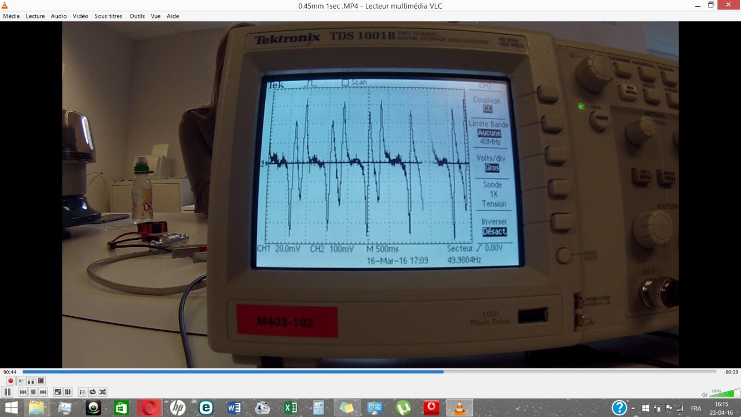This screenshot has height=417, width=741.
Task: Open Vodafone app from taskbar
Action: (x=431, y=408)
